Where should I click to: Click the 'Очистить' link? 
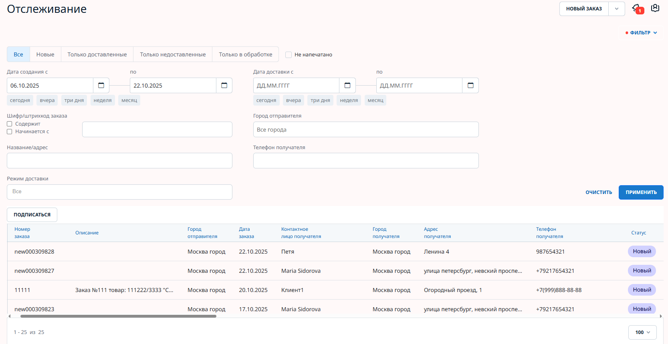pyautogui.click(x=599, y=192)
